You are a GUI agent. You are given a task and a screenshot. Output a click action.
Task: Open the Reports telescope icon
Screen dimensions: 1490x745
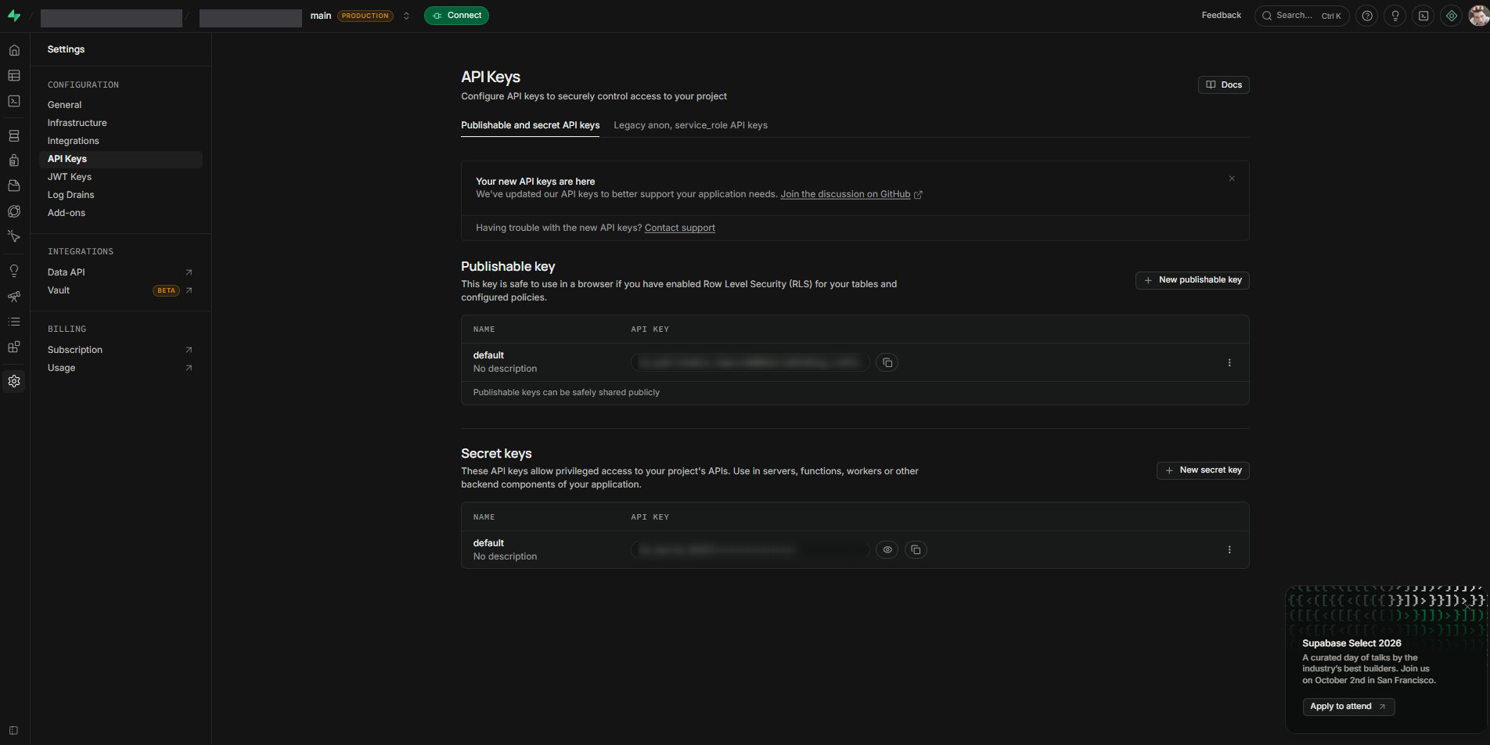14,297
